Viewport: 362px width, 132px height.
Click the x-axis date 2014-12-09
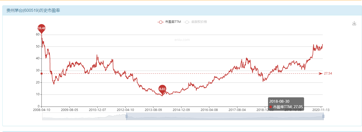click(x=181, y=110)
